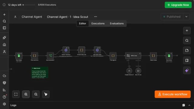Select the Check ideas code node

(x=153, y=56)
